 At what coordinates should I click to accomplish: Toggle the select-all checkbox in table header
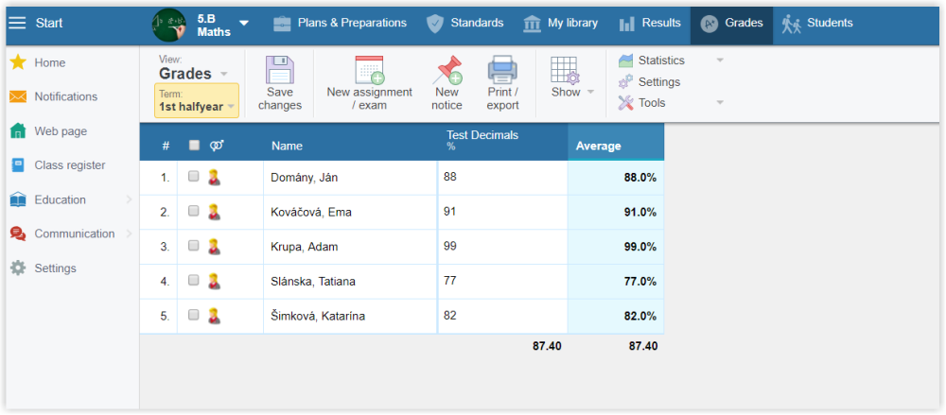194,146
